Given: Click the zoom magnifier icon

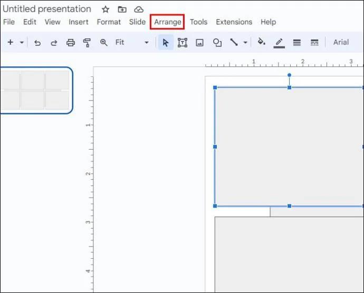Looking at the screenshot, I should click(x=103, y=43).
